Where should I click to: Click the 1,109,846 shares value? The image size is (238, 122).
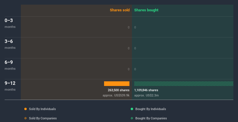point(146,90)
